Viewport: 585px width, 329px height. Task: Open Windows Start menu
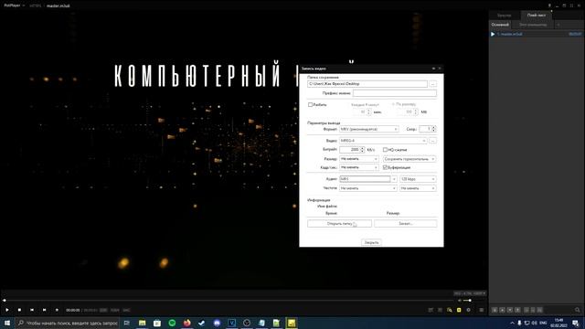7,323
